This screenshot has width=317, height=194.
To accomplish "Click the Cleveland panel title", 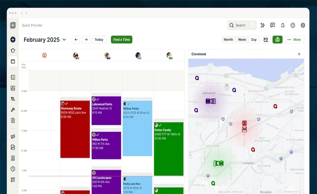I will pos(199,54).
